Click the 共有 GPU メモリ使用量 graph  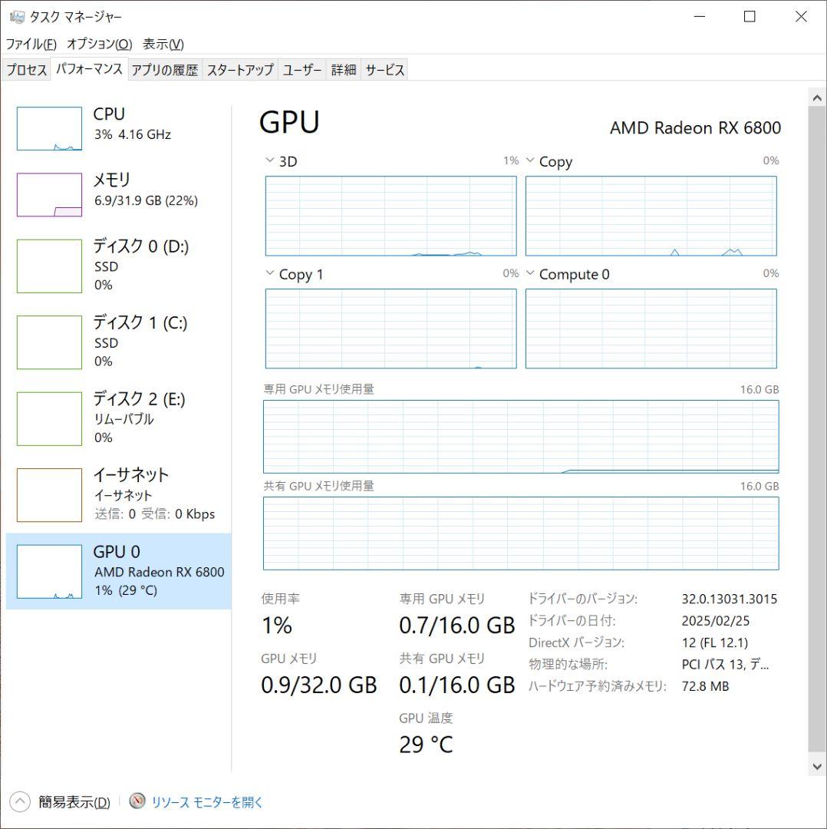521,533
